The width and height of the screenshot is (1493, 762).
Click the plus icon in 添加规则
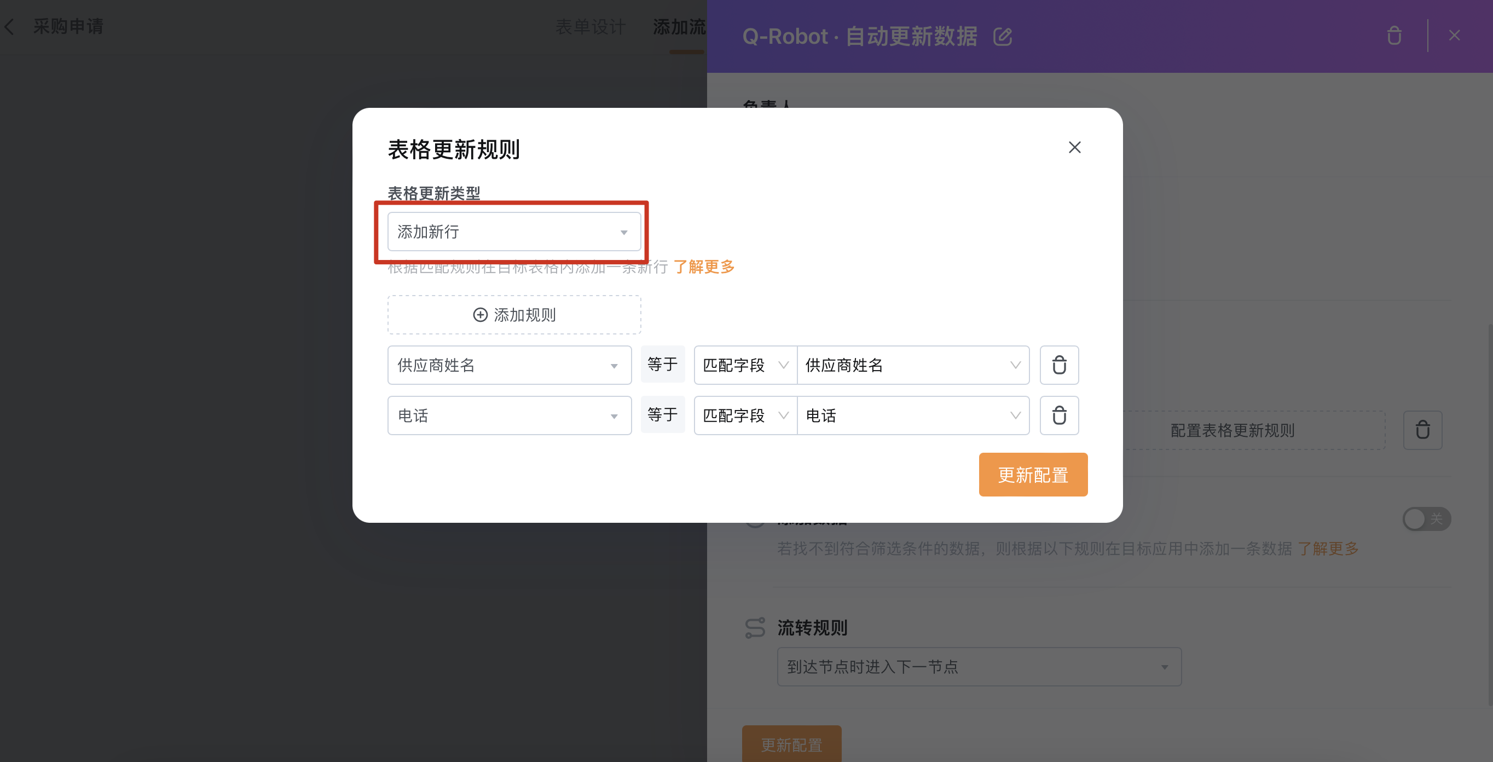(x=480, y=315)
